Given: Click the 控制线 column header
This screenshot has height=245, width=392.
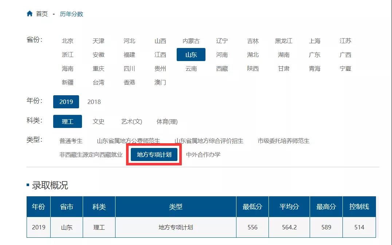Looking at the screenshot, I should click(359, 207).
